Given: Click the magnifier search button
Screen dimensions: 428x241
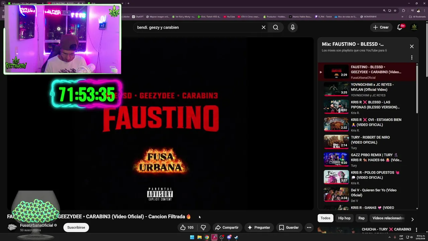Looking at the screenshot, I should click(276, 27).
